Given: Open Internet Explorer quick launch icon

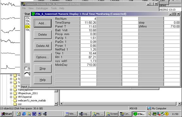Looking at the screenshot, I should point(24,114).
